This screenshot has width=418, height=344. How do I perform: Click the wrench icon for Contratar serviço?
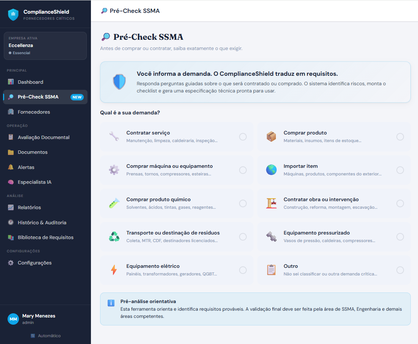tap(114, 136)
